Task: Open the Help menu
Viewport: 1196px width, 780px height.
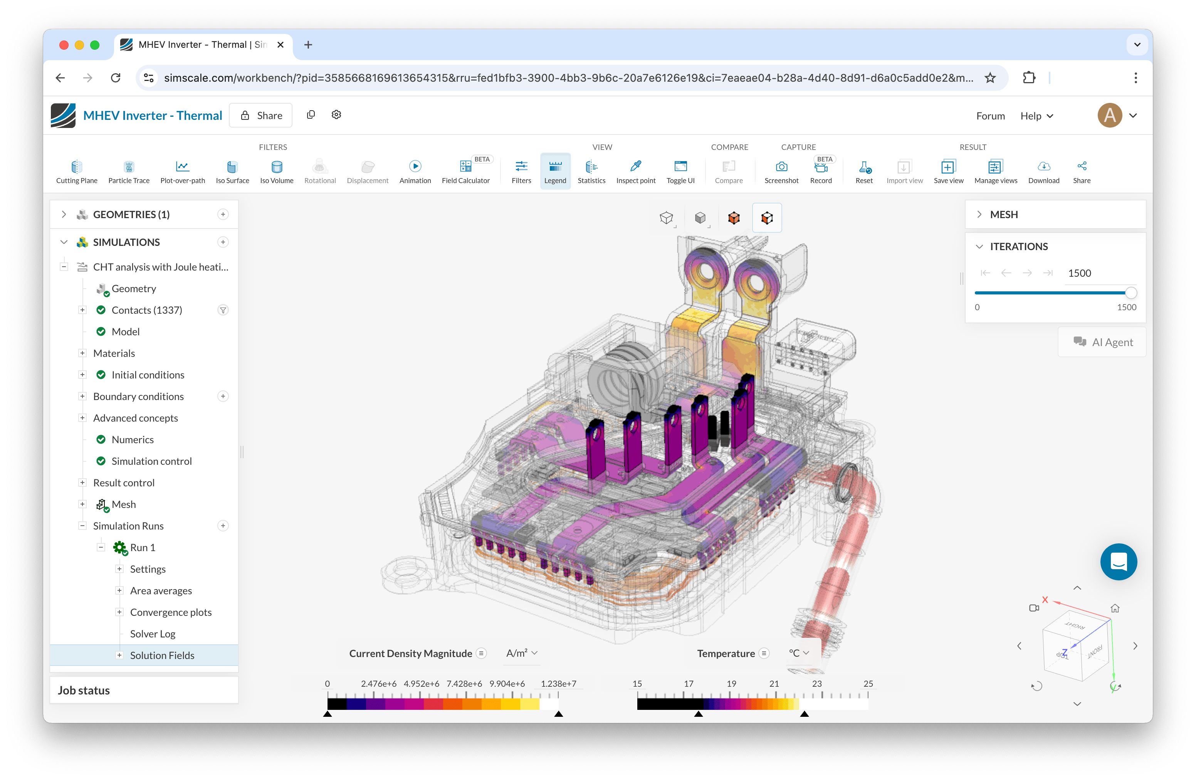Action: coord(1036,116)
